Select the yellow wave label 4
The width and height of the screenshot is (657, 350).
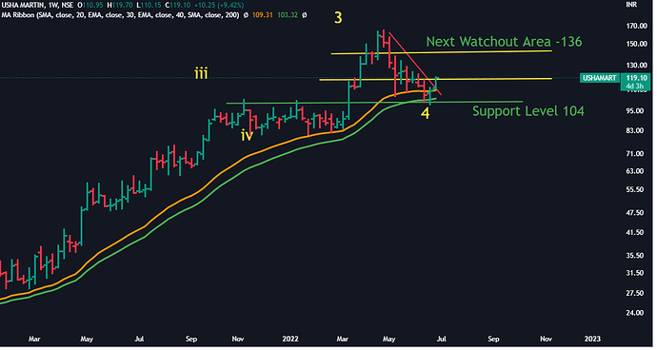[x=425, y=113]
